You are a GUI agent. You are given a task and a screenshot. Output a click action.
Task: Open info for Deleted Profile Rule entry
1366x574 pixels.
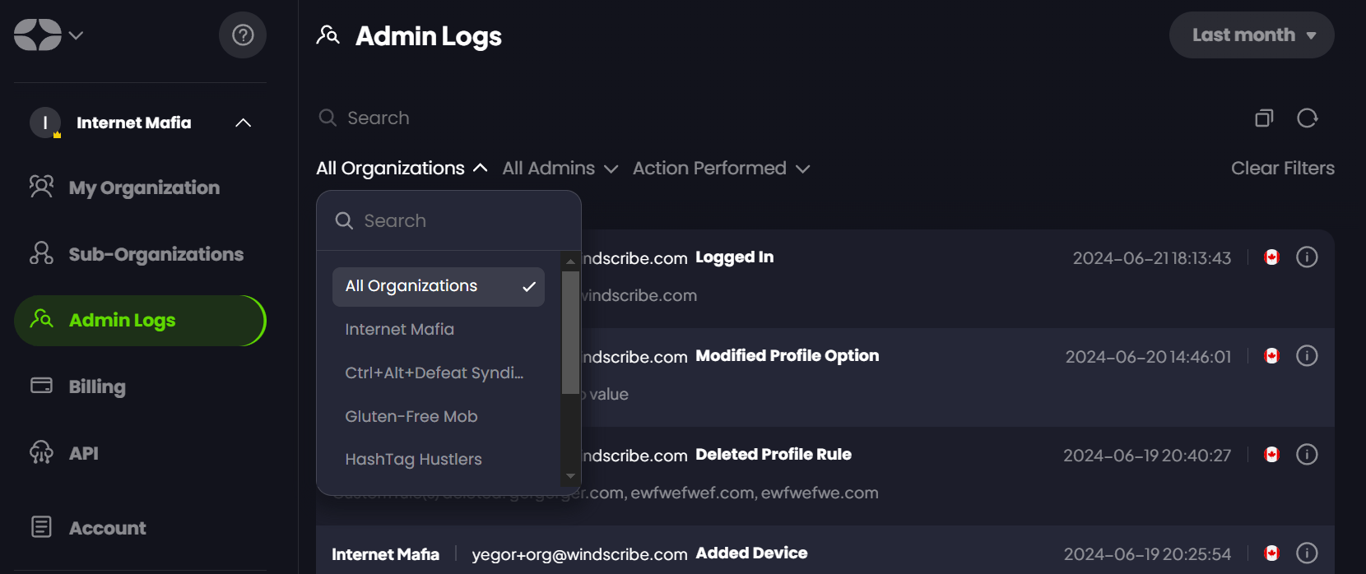point(1307,455)
